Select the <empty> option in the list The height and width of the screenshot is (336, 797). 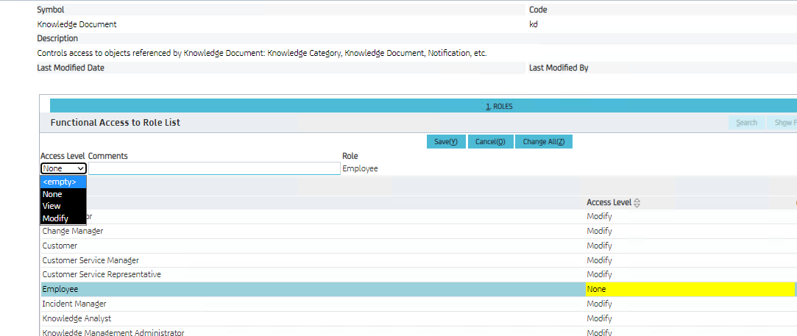pos(63,182)
